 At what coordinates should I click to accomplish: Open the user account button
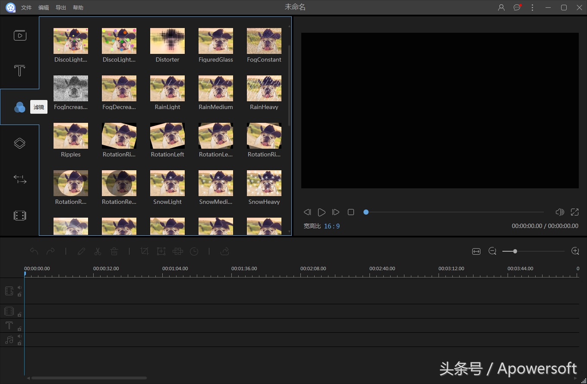click(501, 7)
